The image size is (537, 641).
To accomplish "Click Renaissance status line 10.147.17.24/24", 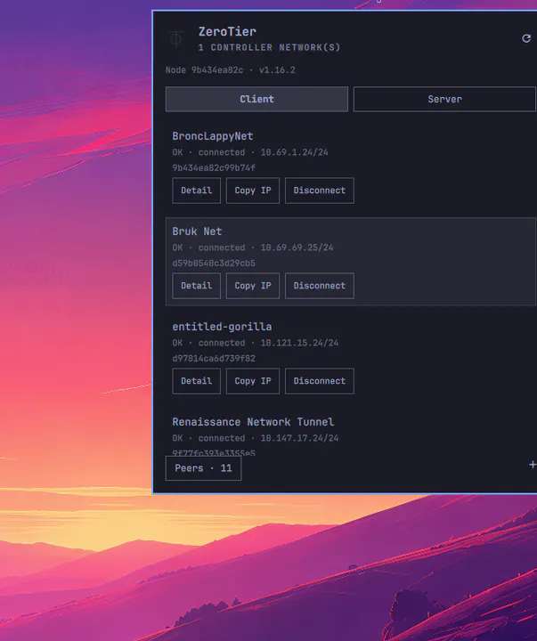I will (x=256, y=438).
